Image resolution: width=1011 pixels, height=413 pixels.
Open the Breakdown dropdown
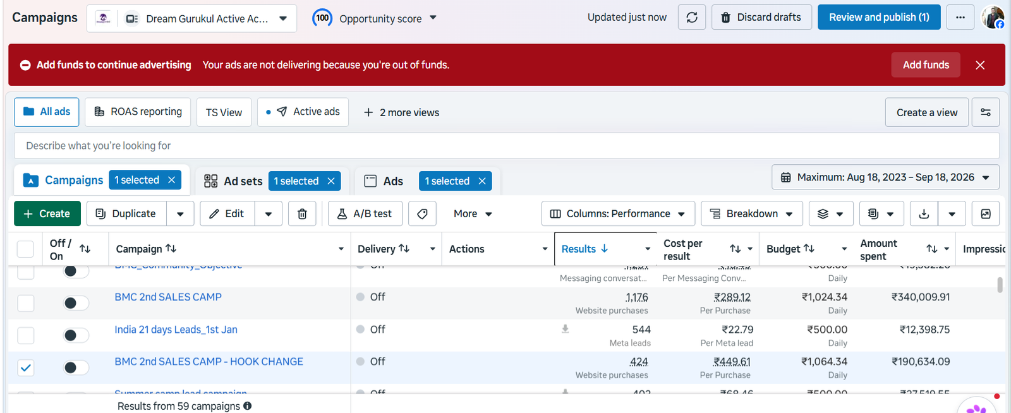click(752, 213)
